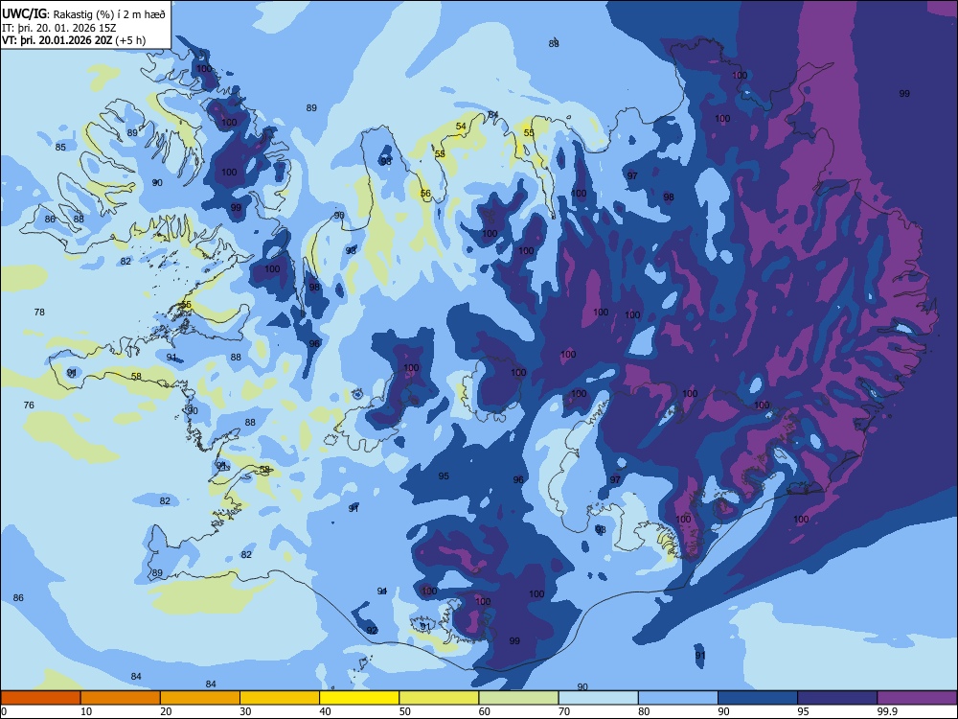Choose the 50–60 pale yellow legend swatch
This screenshot has height=719, width=958.
click(440, 698)
